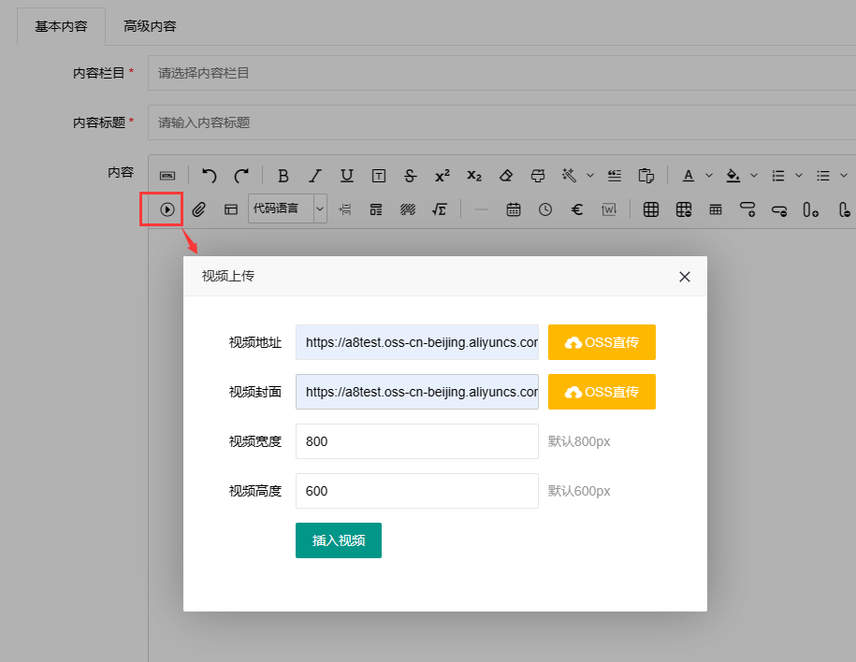Insert a table using the grid icon

point(651,209)
